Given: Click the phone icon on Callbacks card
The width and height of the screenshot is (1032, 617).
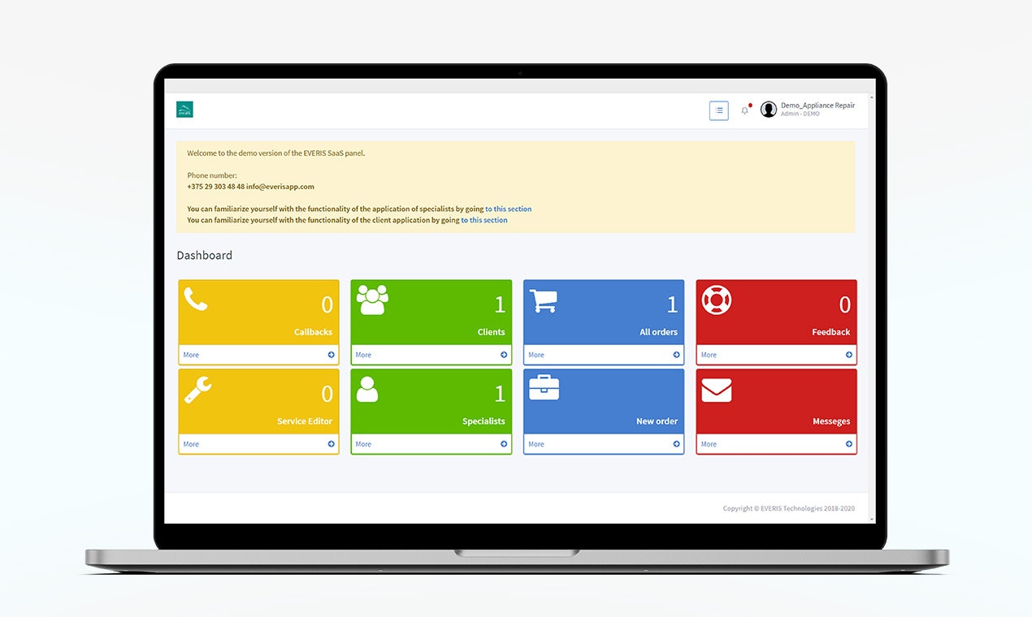Looking at the screenshot, I should point(196,299).
